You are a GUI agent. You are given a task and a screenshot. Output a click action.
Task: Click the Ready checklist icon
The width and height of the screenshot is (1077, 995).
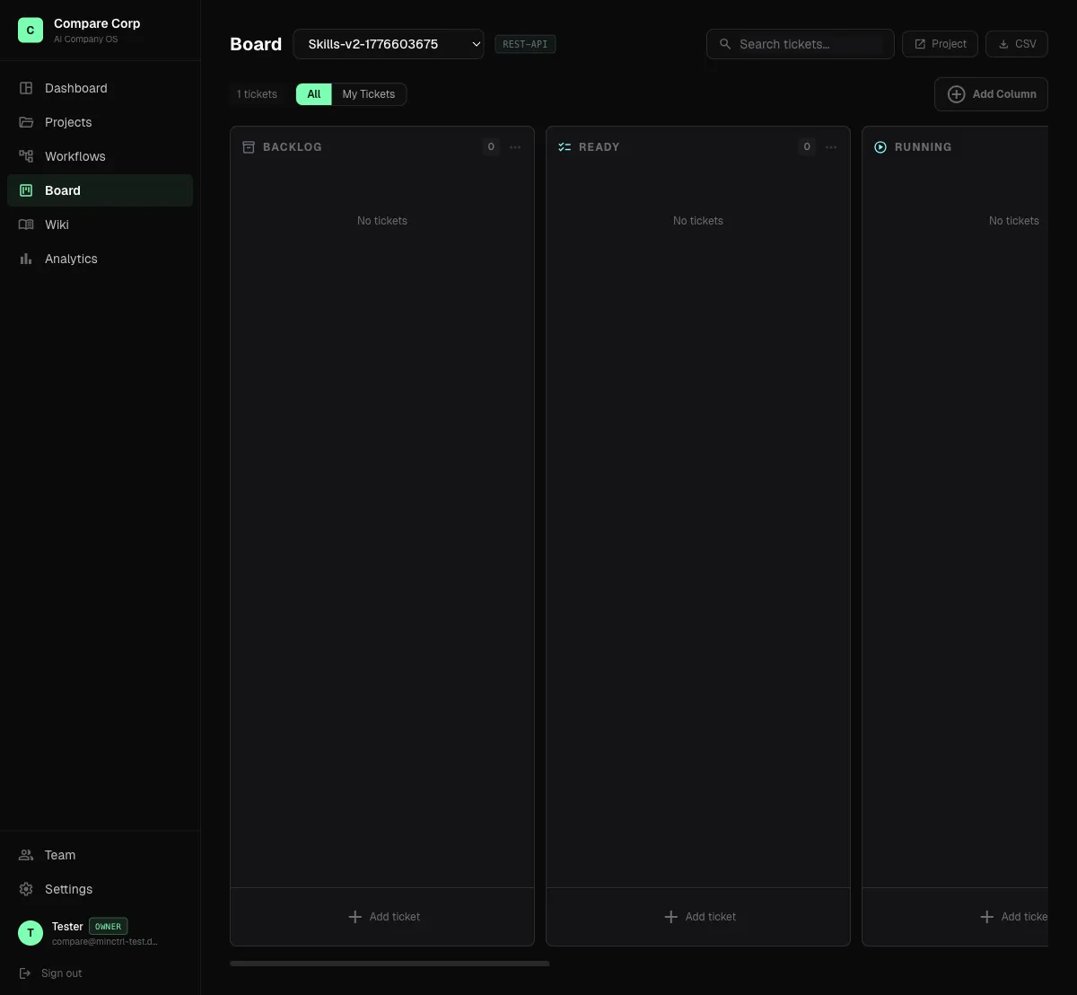pyautogui.click(x=565, y=146)
